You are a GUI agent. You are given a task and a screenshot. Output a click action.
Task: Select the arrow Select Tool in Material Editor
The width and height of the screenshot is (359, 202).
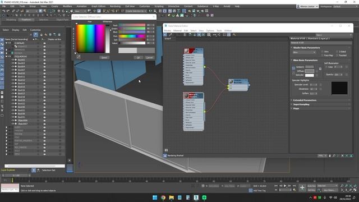[165, 35]
